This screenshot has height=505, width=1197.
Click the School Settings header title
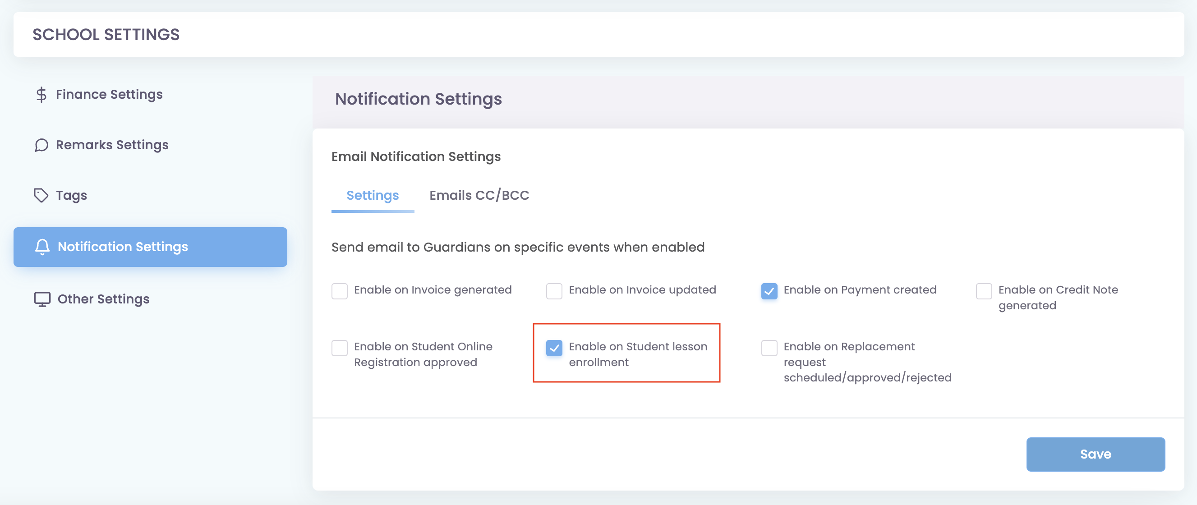(x=106, y=35)
